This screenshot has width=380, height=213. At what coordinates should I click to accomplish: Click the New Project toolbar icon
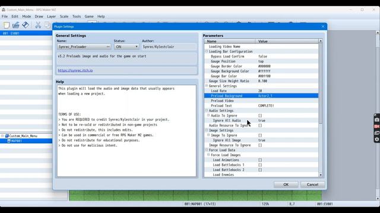[7, 25]
